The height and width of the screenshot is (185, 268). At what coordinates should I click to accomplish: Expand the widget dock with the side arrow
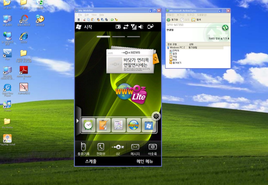point(77,121)
